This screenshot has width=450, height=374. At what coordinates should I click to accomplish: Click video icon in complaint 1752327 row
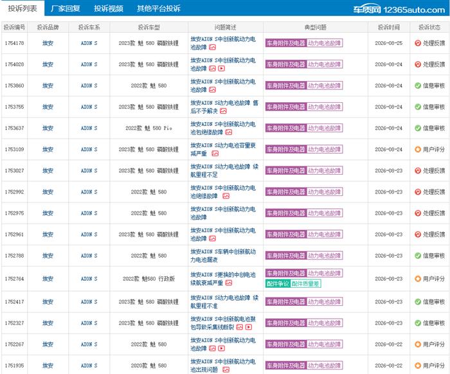249,327
